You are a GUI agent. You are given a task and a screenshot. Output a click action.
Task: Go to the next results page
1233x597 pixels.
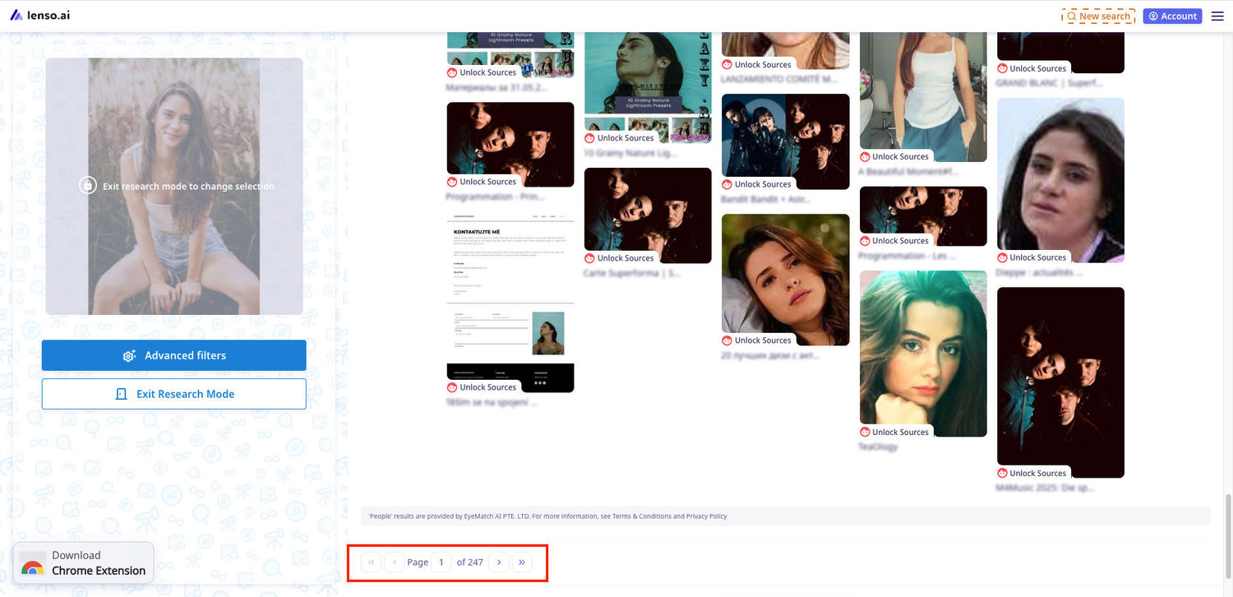(x=499, y=562)
